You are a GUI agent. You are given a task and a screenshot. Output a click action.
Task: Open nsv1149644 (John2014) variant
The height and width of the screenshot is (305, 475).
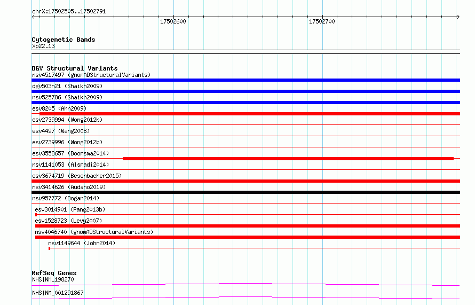[x=82, y=243]
